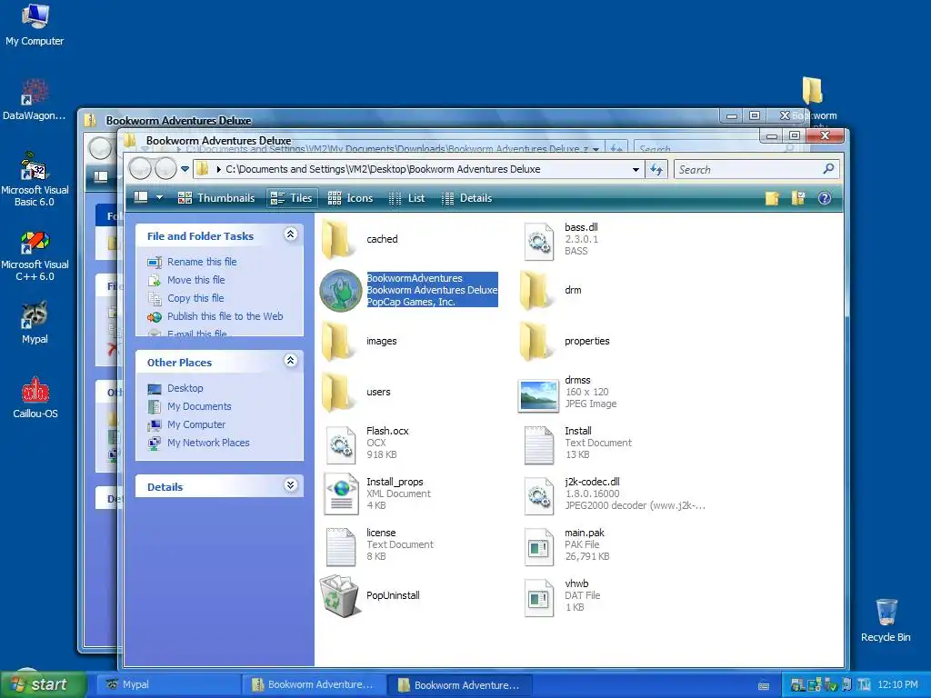
Task: Go to My Network Places link
Action: (x=208, y=443)
